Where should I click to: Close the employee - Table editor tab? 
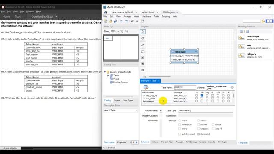(159, 81)
